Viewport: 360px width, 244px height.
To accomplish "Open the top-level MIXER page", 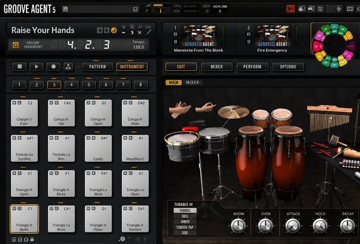I will pos(217,67).
